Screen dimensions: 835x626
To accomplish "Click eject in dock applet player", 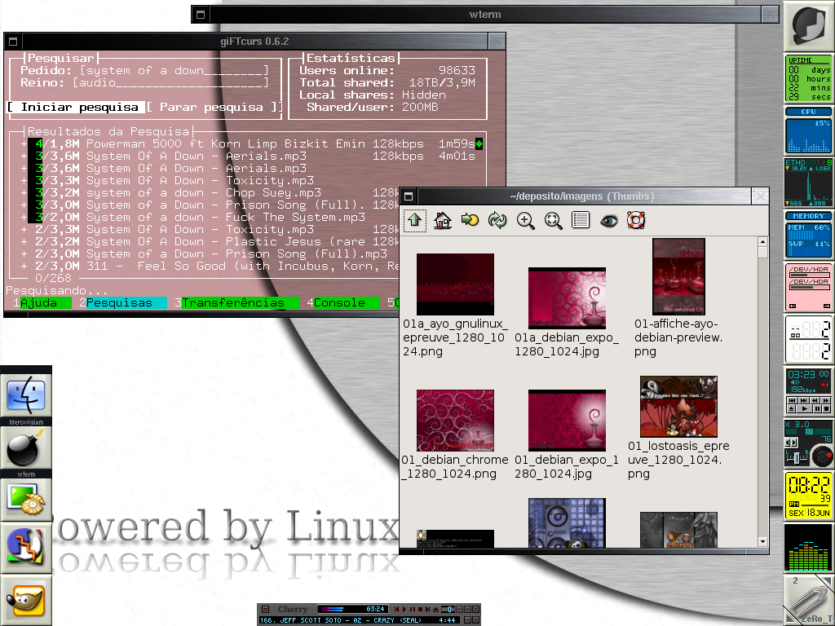I will [x=791, y=409].
